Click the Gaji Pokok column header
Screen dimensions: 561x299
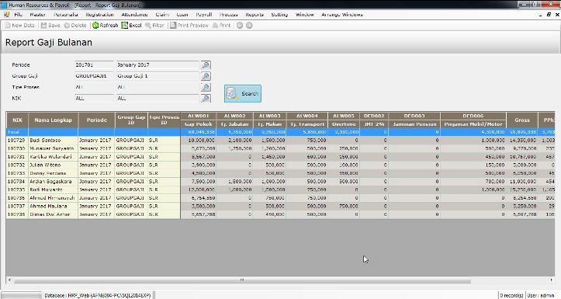click(199, 124)
